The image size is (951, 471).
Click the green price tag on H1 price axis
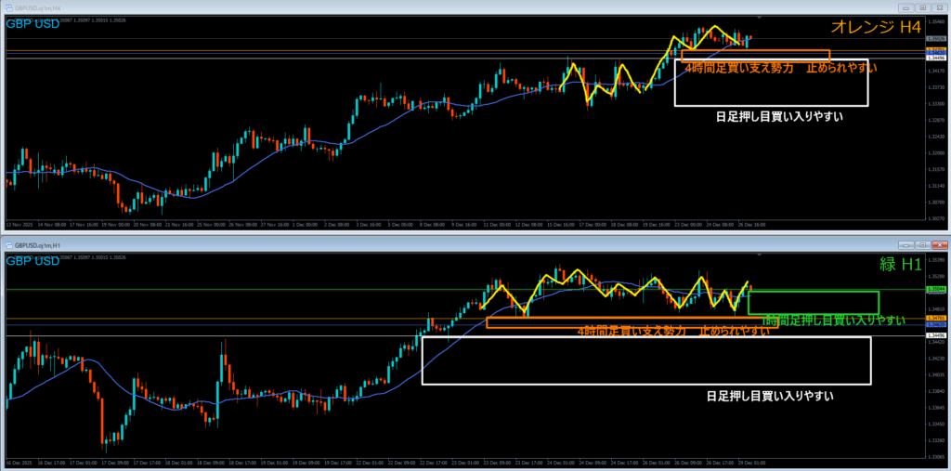tap(936, 289)
